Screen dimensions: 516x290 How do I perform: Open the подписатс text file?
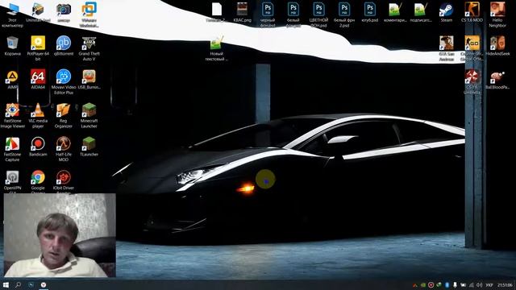point(421,13)
